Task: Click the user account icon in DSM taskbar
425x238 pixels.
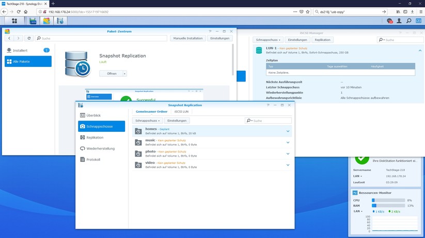Action: coord(399,21)
